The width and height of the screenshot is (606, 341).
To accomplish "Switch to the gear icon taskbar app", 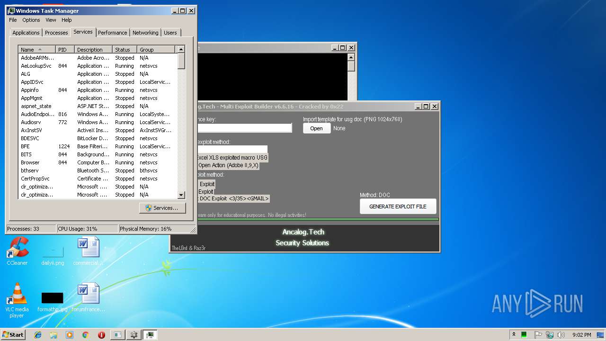I will tap(134, 335).
